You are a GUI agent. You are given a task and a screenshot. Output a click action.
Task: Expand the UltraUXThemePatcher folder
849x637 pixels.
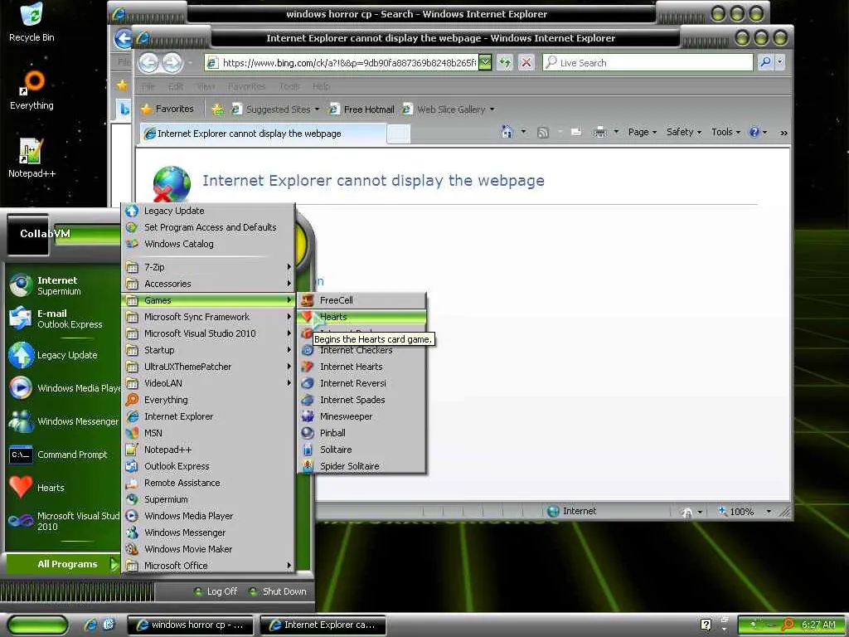(208, 367)
